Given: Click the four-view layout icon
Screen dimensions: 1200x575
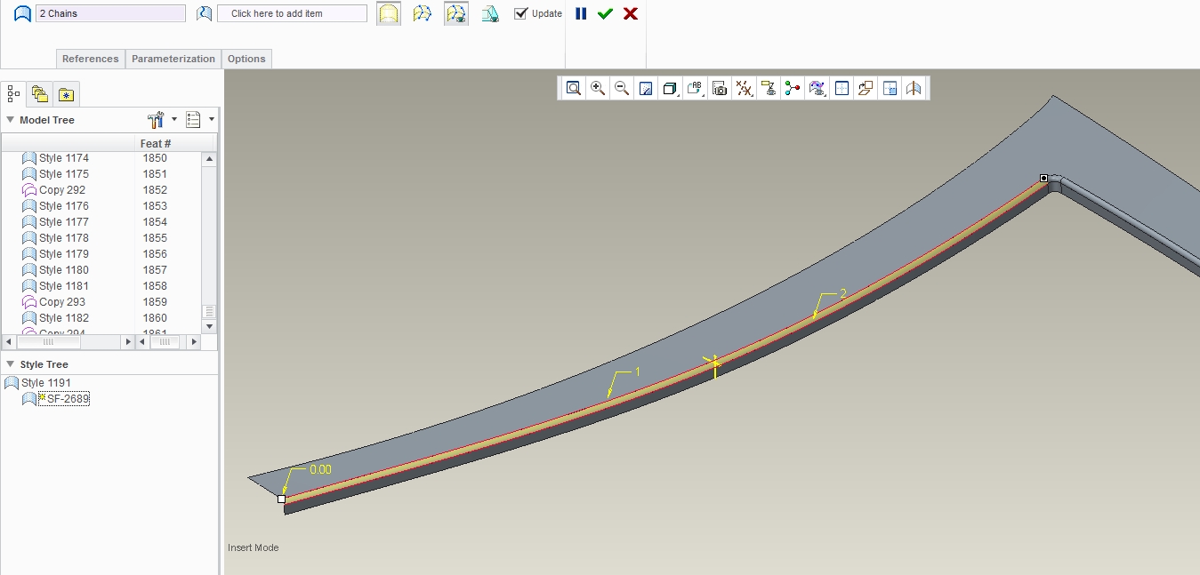Looking at the screenshot, I should click(890, 88).
